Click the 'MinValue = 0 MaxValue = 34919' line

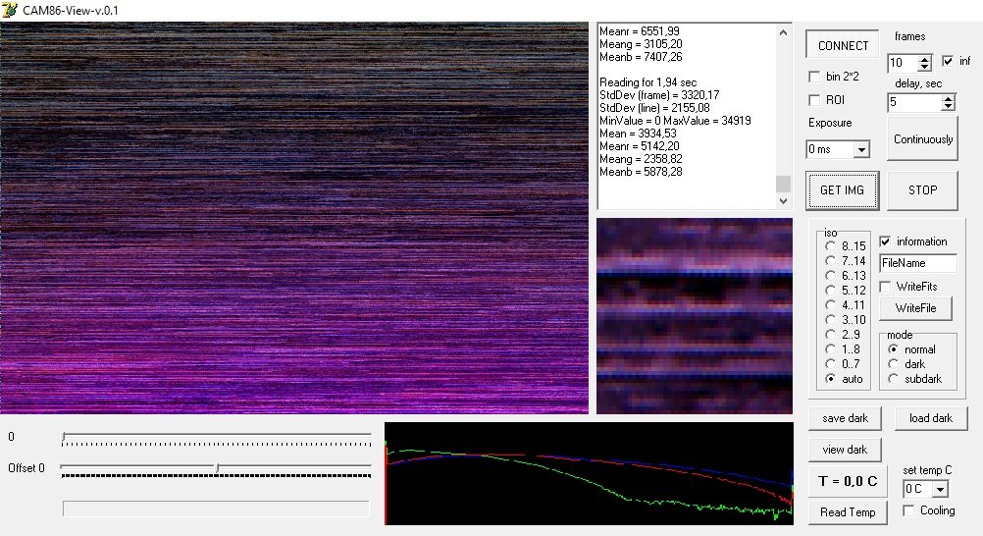pyautogui.click(x=675, y=121)
